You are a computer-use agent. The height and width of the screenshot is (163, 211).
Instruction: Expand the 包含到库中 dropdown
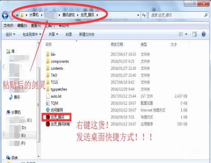[x=32, y=35]
